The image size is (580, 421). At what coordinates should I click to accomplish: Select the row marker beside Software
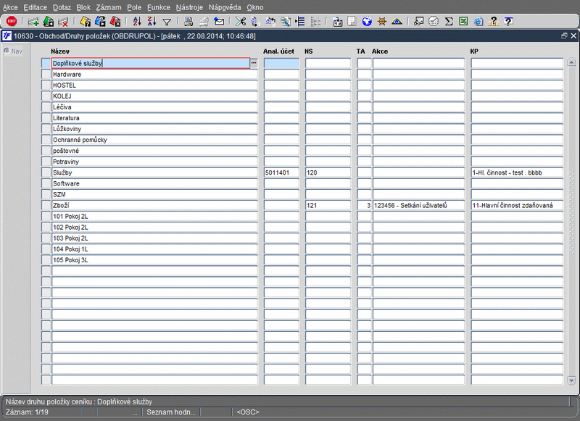tap(46, 184)
